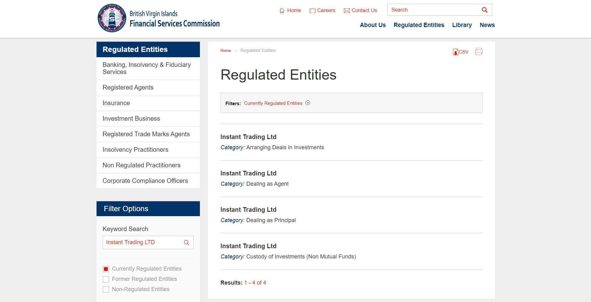The height and width of the screenshot is (302, 591).
Task: Click the magnifier in the Keyword Search box
Action: [187, 242]
